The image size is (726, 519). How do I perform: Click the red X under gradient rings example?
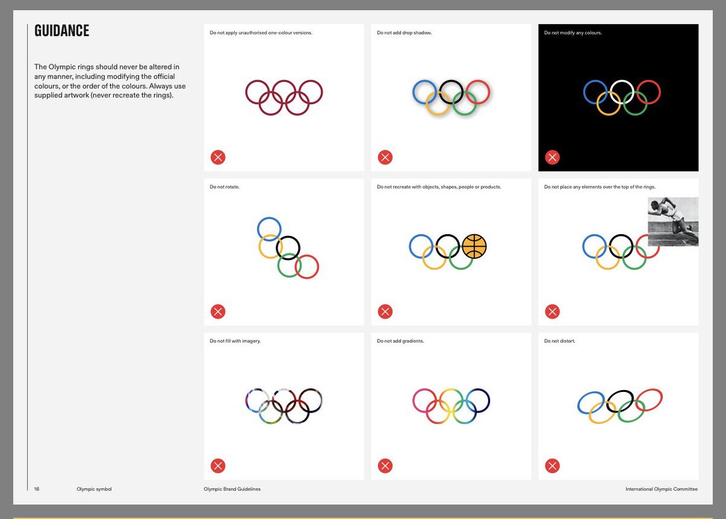click(385, 466)
